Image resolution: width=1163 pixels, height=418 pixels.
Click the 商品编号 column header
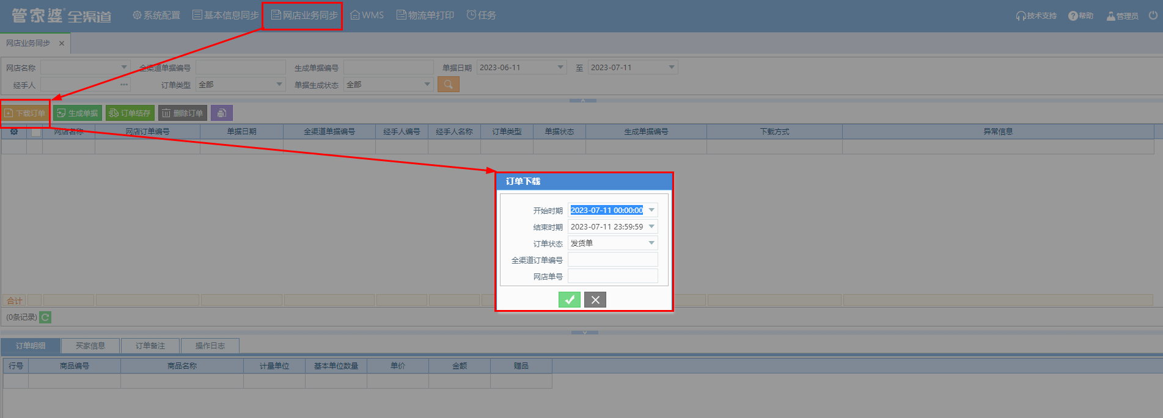point(75,366)
